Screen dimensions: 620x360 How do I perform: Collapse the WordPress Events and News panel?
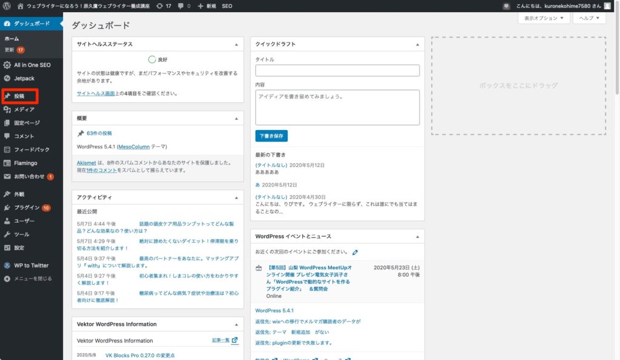(417, 237)
